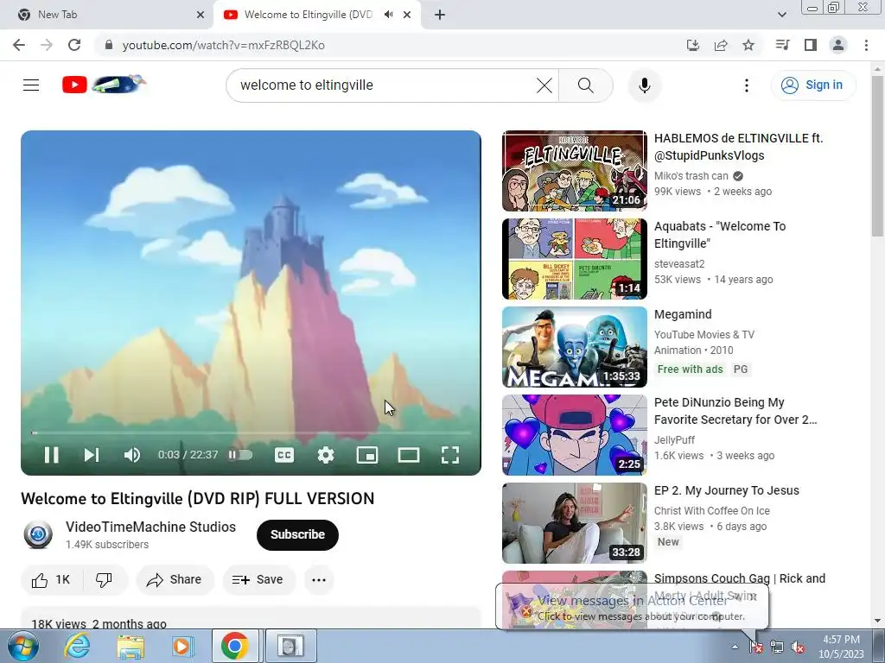Open the Chrome profile avatar
The height and width of the screenshot is (663, 885).
(838, 45)
